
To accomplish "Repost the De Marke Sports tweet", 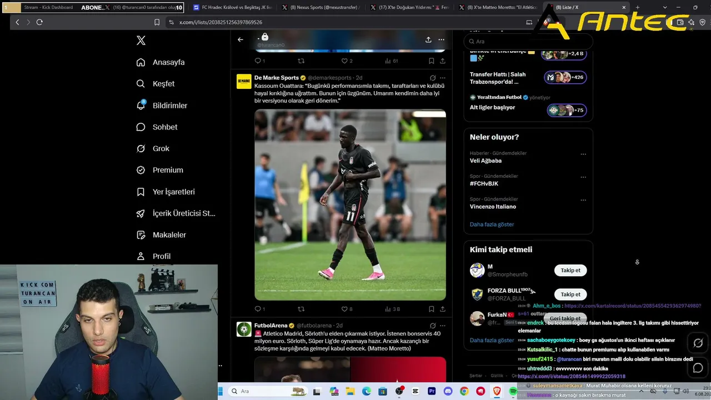I will click(x=301, y=309).
